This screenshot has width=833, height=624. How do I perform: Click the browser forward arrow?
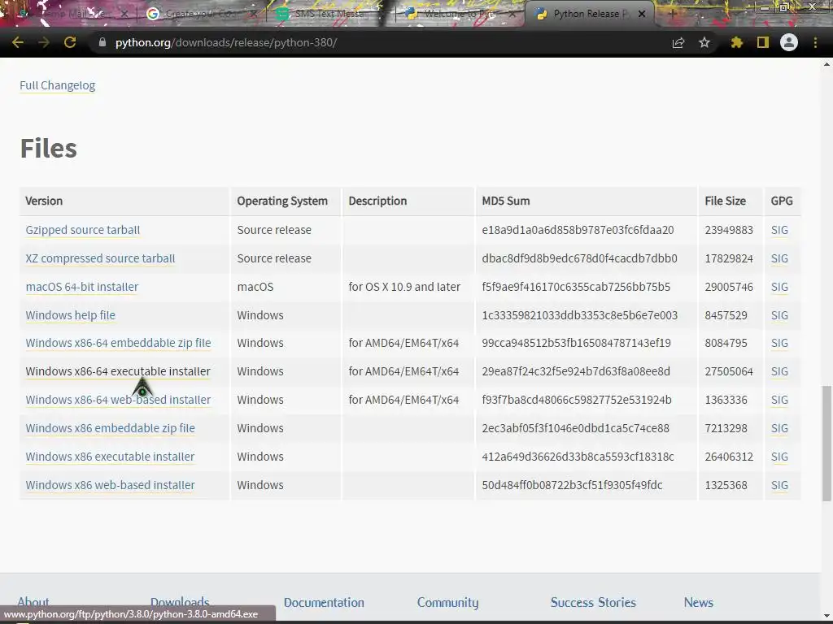coord(44,42)
